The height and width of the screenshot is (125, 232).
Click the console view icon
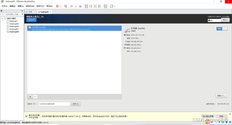coord(105,6)
